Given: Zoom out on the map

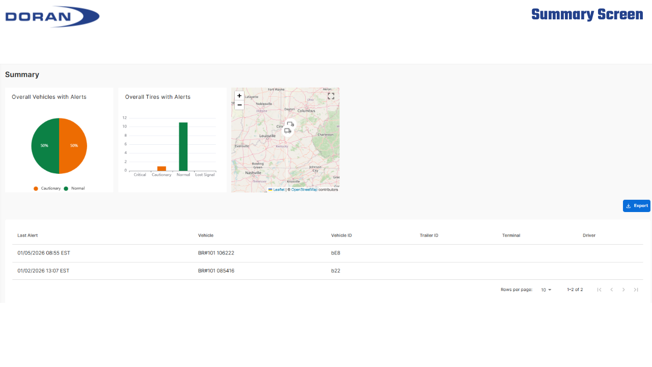Looking at the screenshot, I should pyautogui.click(x=239, y=105).
